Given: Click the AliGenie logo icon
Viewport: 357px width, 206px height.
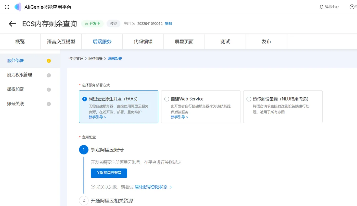Looking at the screenshot, I should pyautogui.click(x=18, y=7).
